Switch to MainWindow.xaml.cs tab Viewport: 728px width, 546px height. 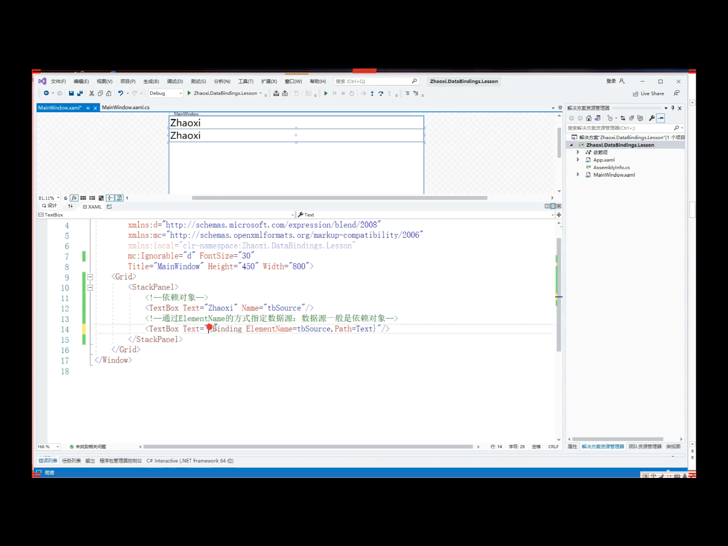point(125,108)
